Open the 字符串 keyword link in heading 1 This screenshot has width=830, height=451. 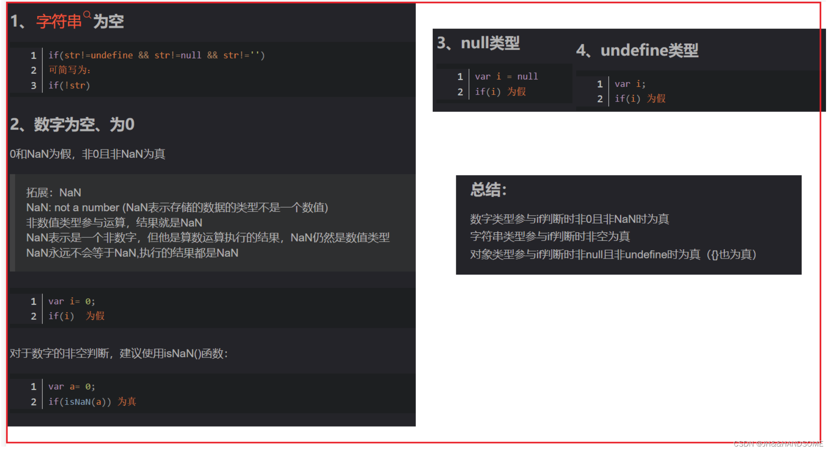tap(59, 21)
